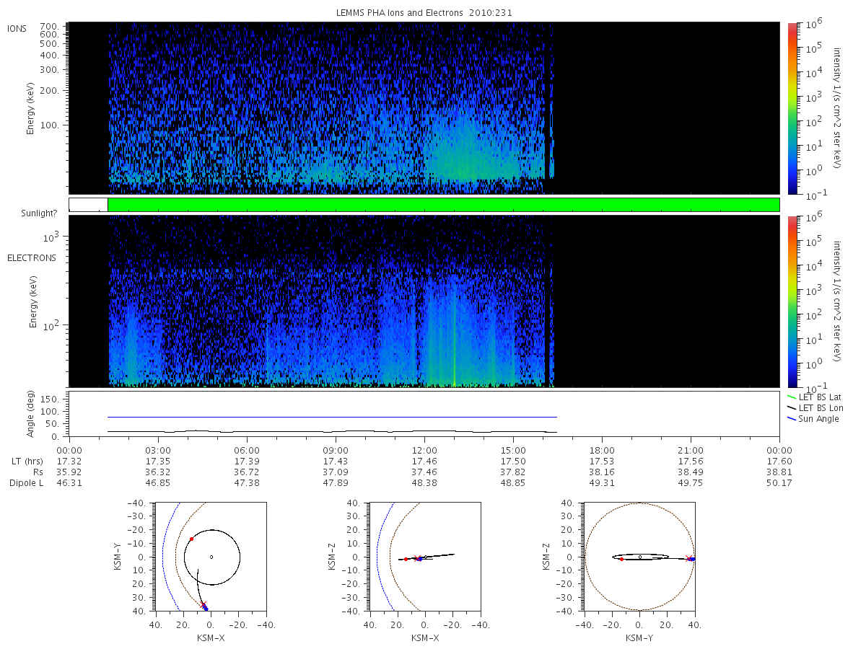Screen dimensions: 866x649
Task: Click the blue spacecraft marker in the KSM-Y KSM-Z plot
Action: [691, 559]
